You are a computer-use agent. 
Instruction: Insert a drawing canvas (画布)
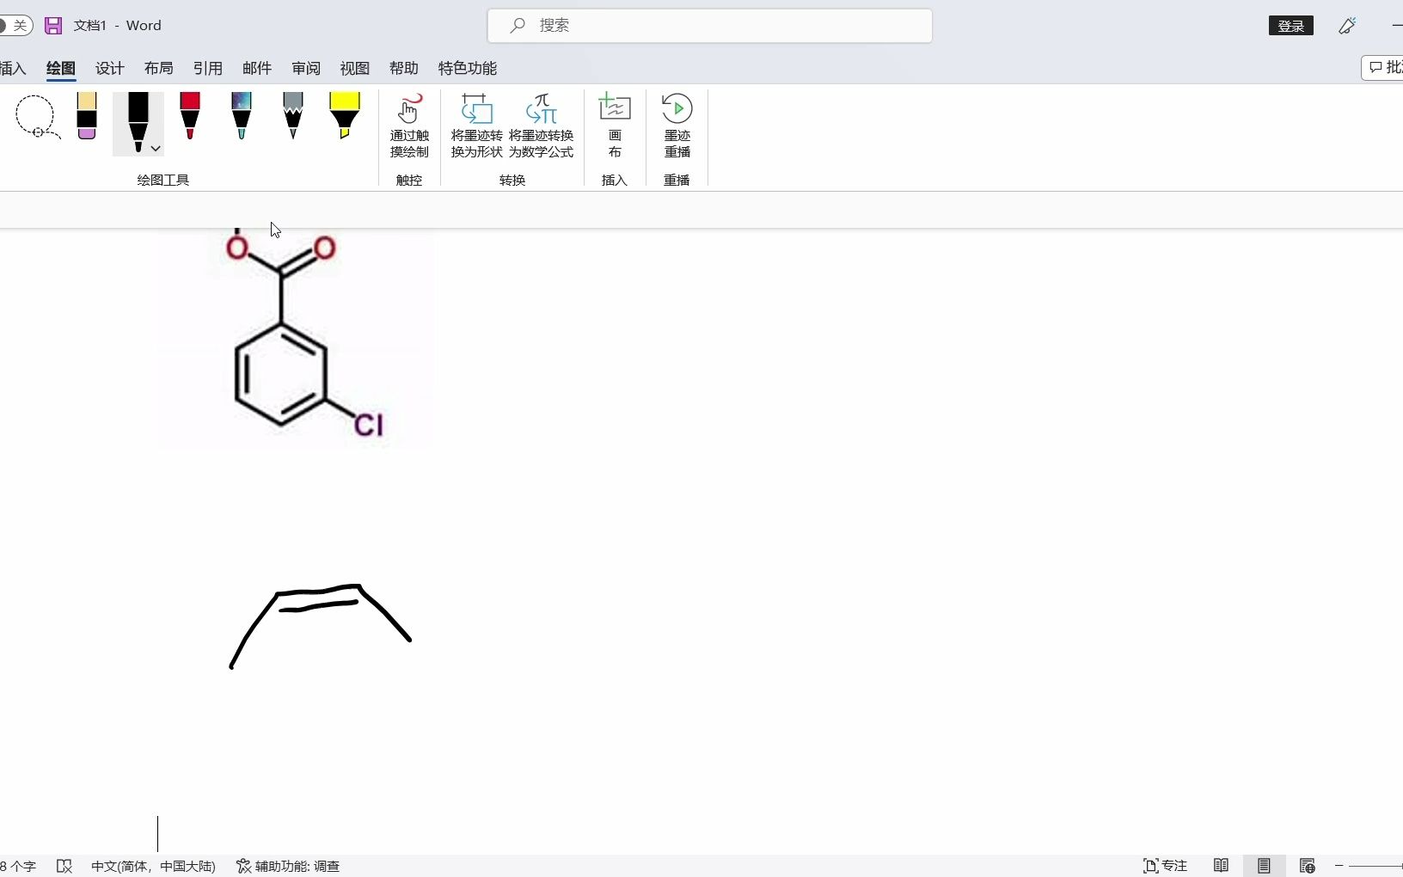coord(615,126)
